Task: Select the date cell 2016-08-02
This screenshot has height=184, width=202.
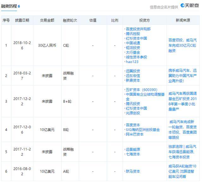Action: click(22, 171)
